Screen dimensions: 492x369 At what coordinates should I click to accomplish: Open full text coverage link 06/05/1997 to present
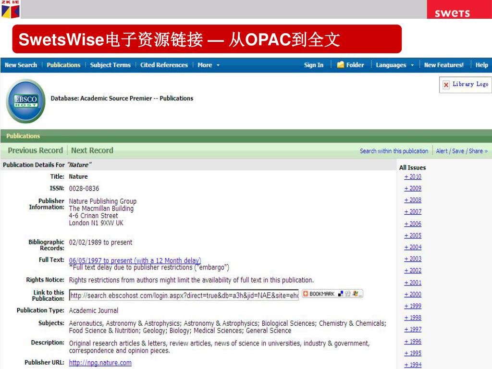(135, 260)
